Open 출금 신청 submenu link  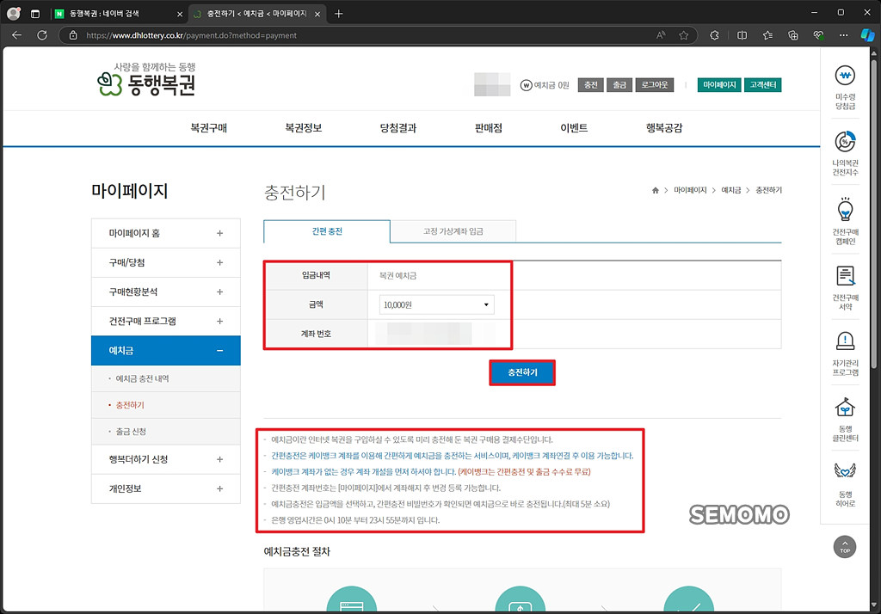pos(131,432)
